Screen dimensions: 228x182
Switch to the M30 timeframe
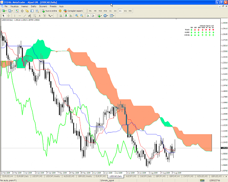(105, 11)
